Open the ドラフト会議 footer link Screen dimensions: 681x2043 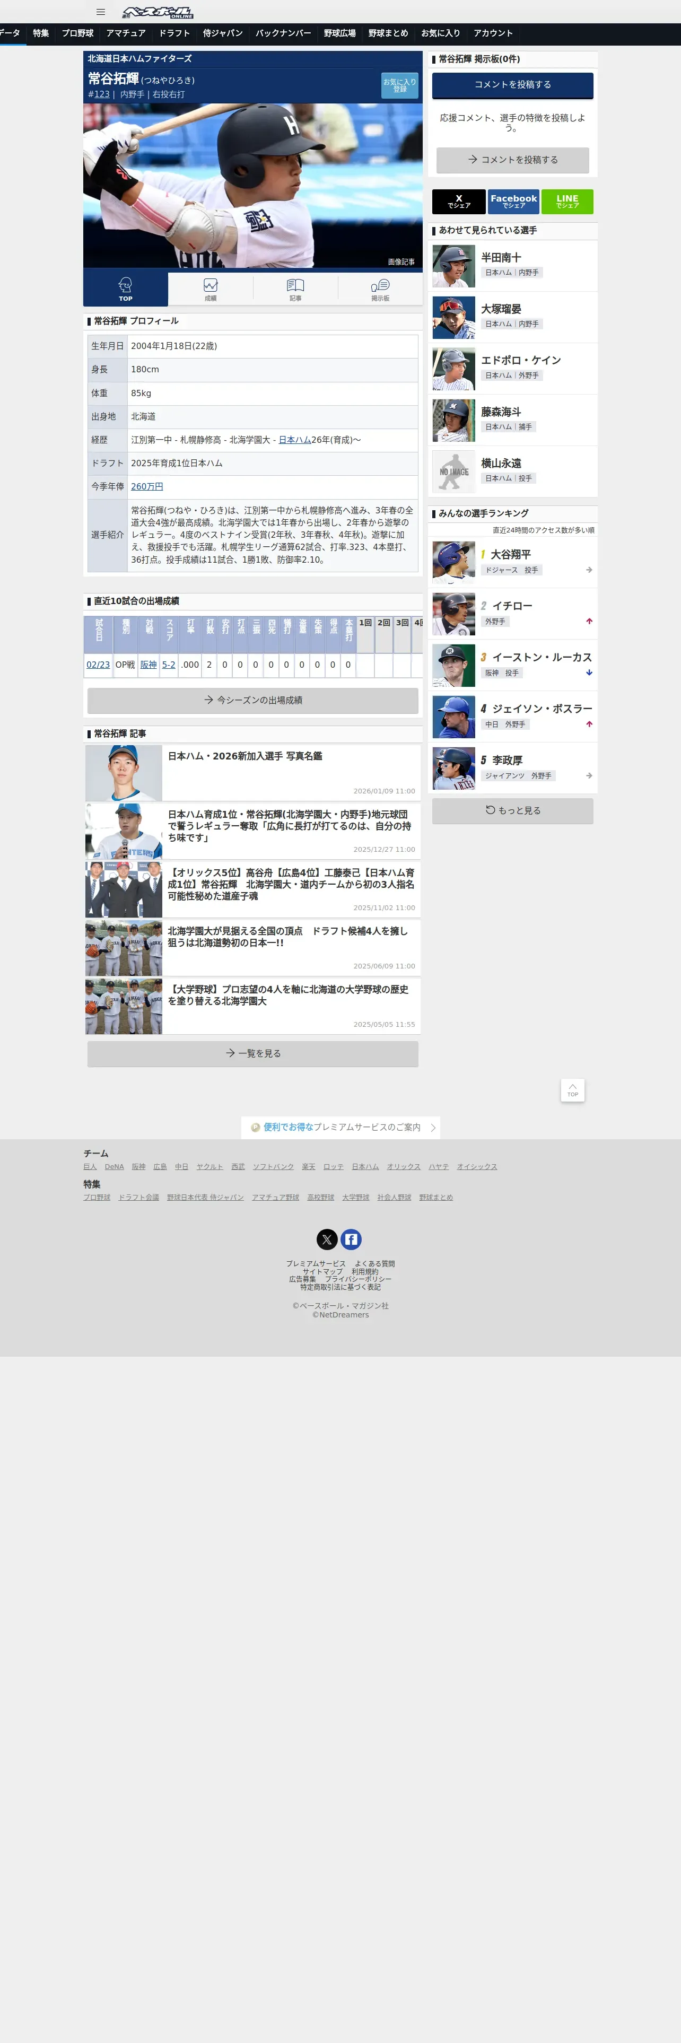coord(139,1198)
